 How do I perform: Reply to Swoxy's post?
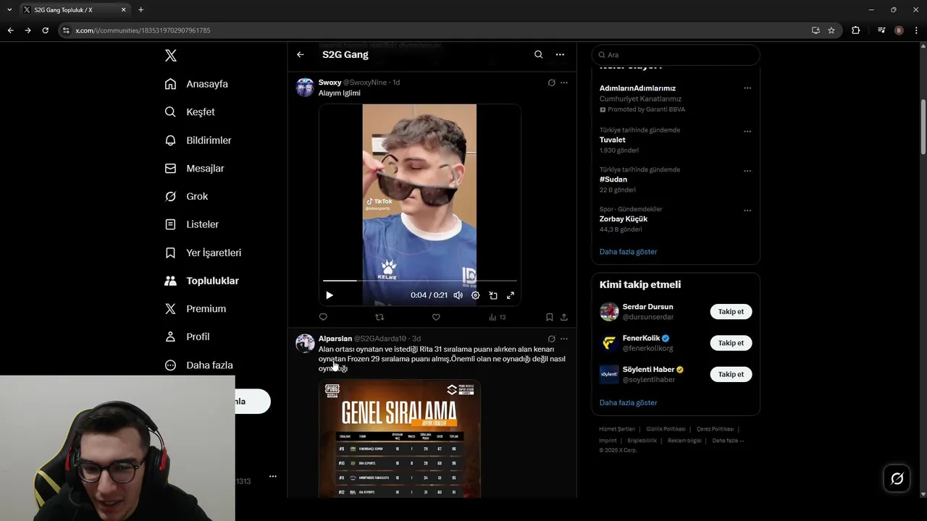[323, 317]
